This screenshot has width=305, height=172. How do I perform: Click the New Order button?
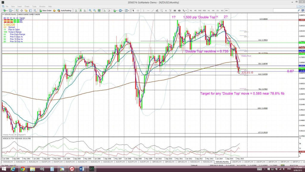(45, 10)
